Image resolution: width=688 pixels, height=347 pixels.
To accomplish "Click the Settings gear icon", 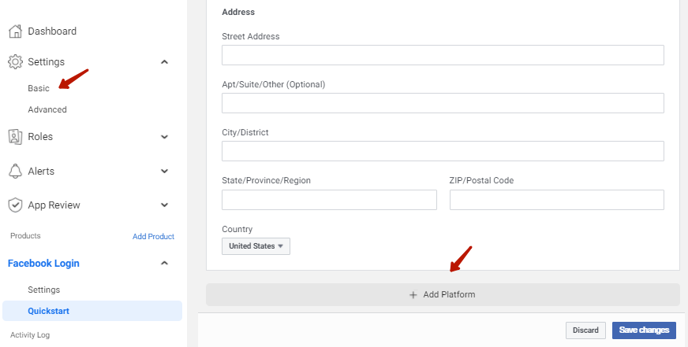I will point(15,61).
